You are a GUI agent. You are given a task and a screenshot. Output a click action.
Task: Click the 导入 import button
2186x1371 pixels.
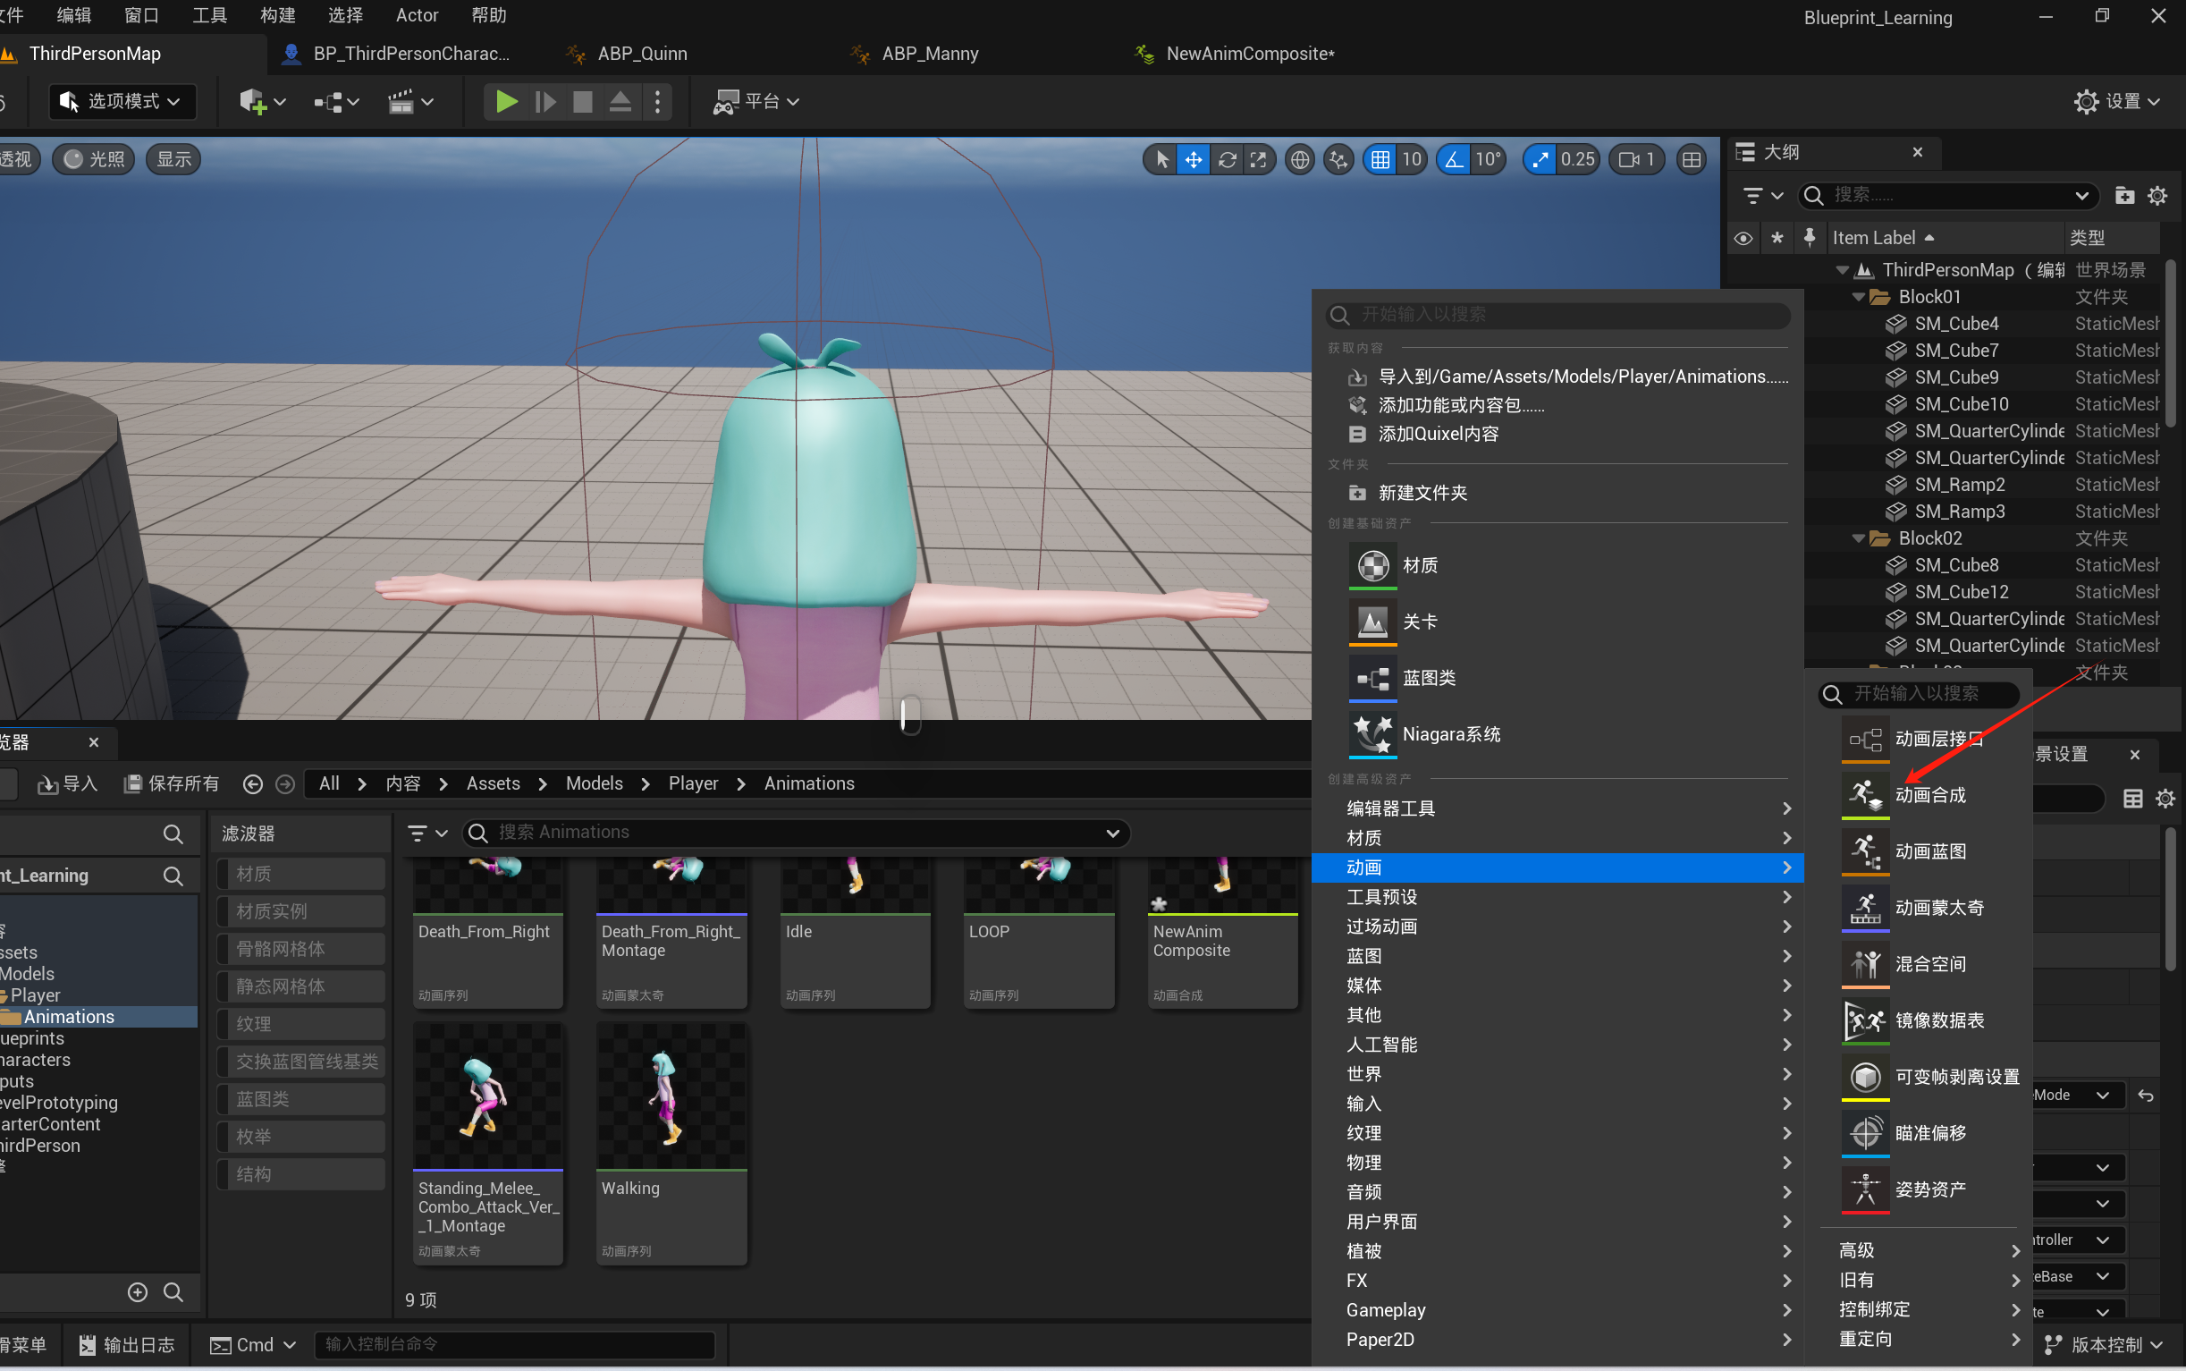coord(68,783)
